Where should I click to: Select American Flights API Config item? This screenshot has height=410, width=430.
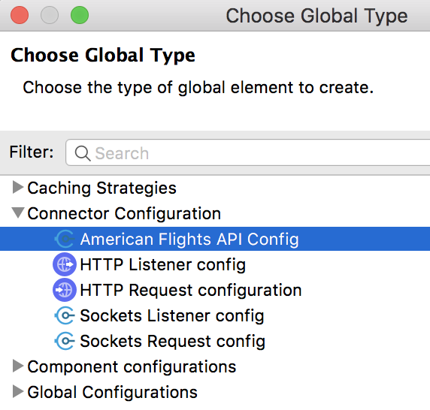coord(215,239)
